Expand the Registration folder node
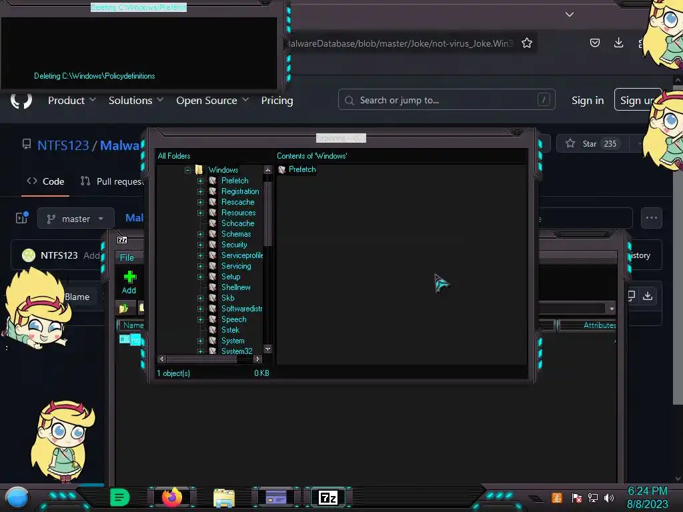 click(200, 191)
